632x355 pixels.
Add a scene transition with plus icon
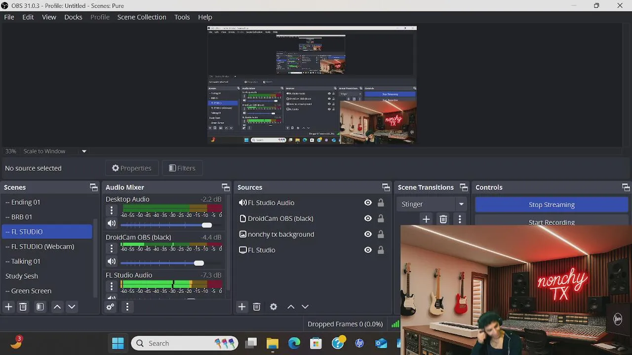426,219
